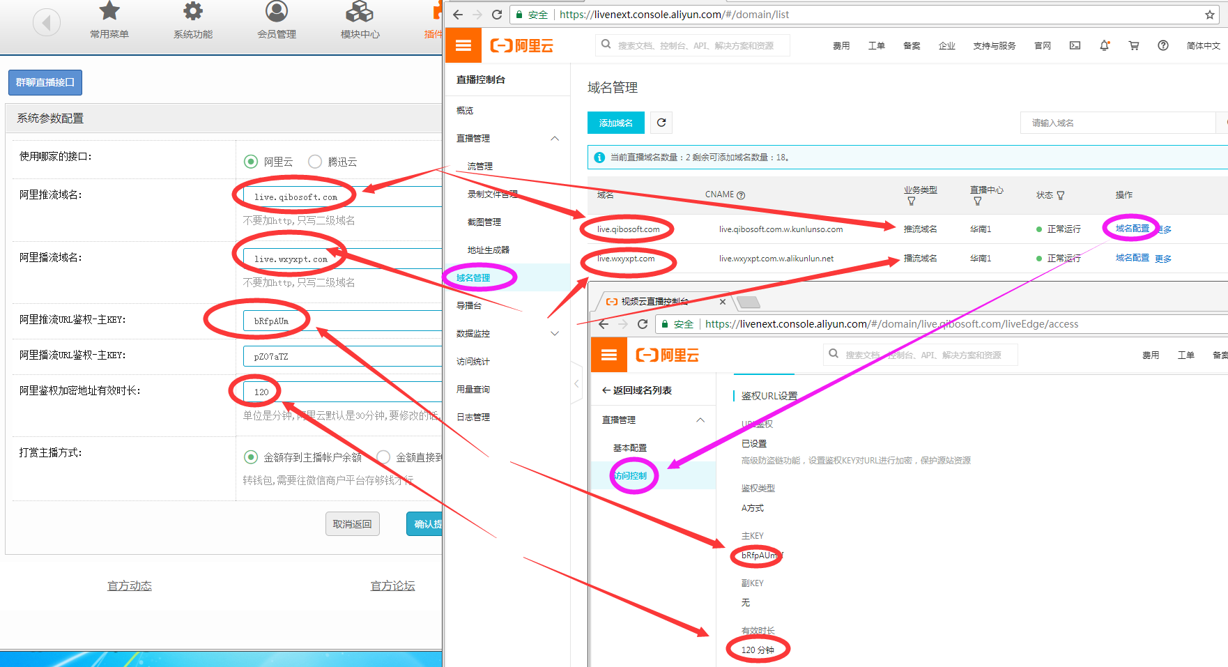Expand the 数据监控 sidebar section
This screenshot has height=667, width=1228.
tap(555, 334)
